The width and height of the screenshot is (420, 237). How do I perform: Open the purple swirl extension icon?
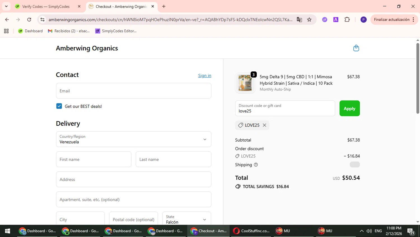pos(325,20)
